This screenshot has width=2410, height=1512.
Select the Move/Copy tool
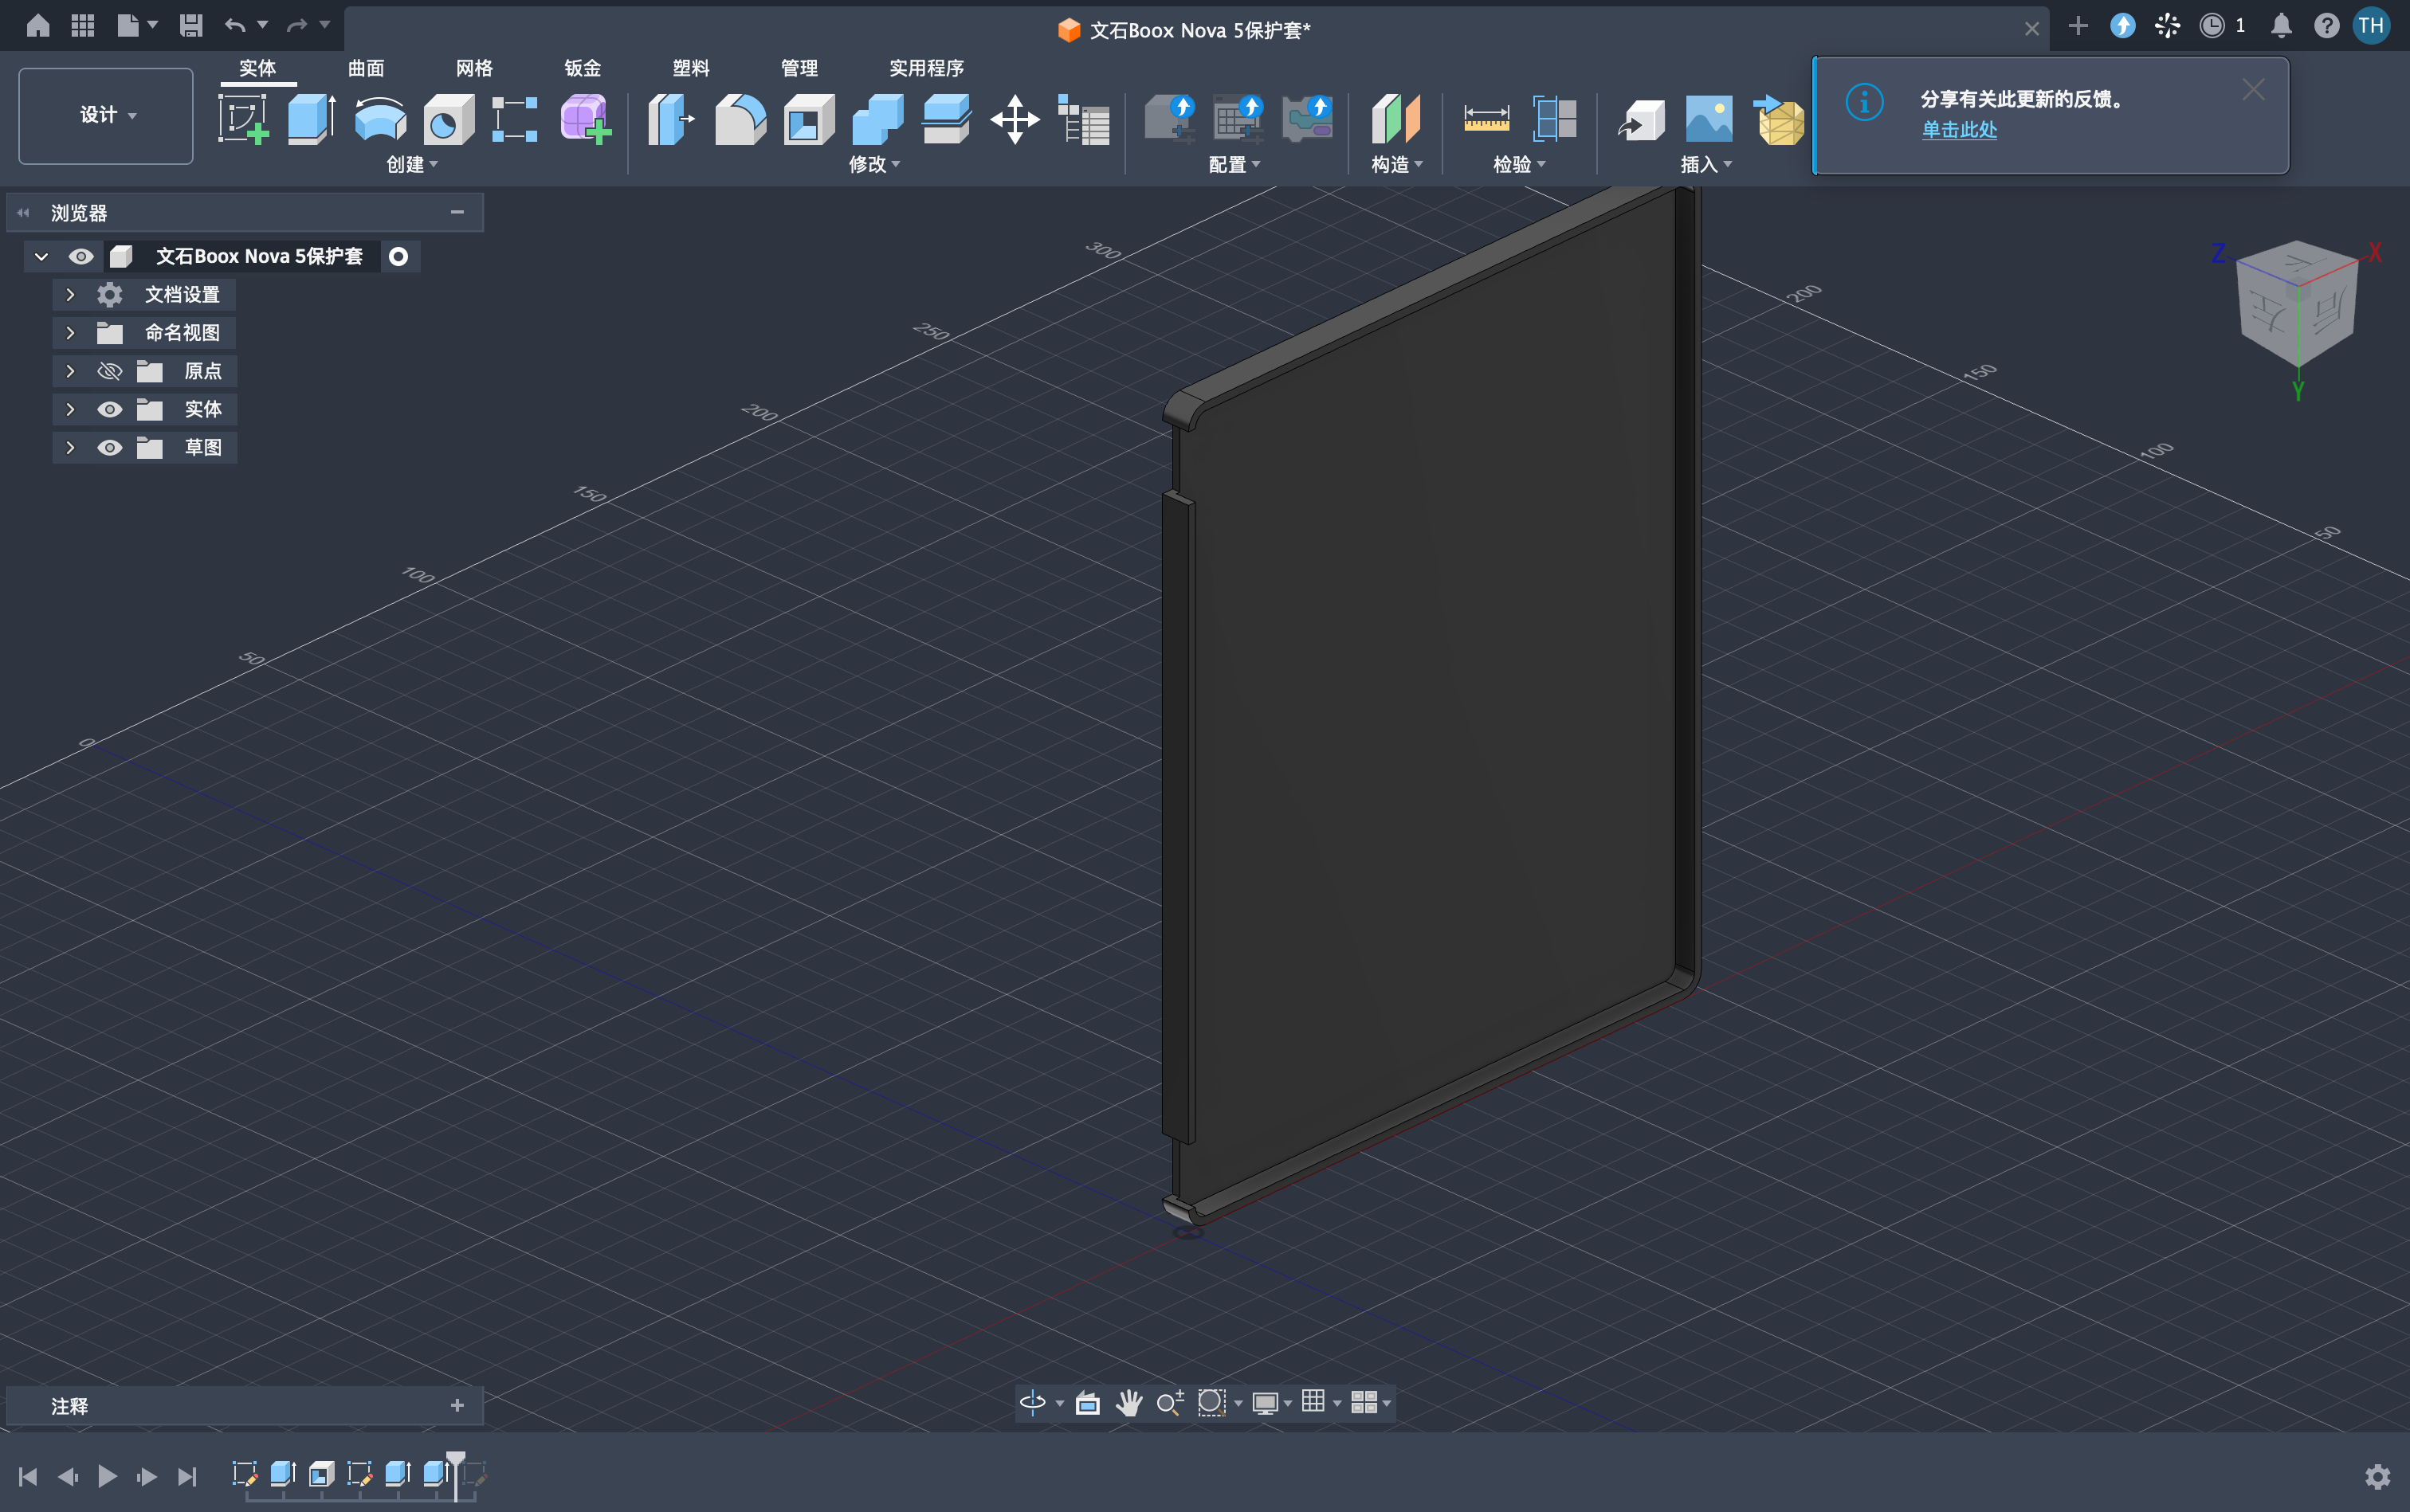(1015, 119)
